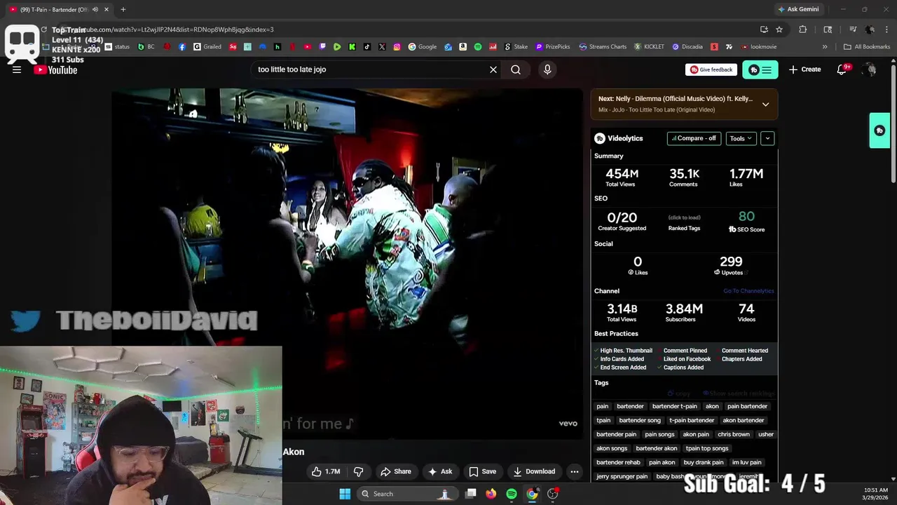The width and height of the screenshot is (897, 505).
Task: Open Chrome extensions puzzle icon
Action: tap(803, 29)
